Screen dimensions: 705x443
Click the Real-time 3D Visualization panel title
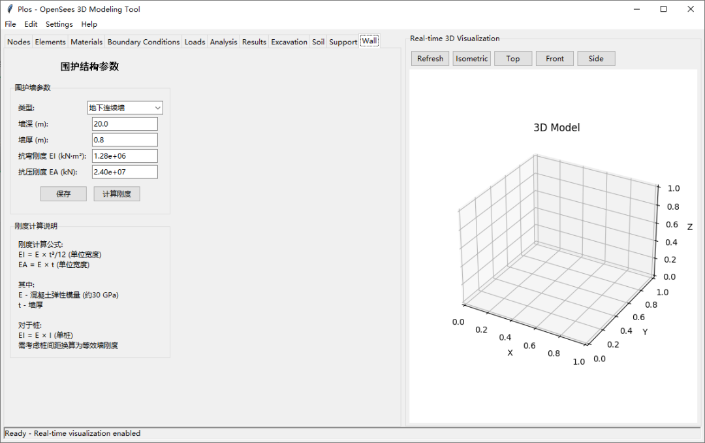click(454, 39)
